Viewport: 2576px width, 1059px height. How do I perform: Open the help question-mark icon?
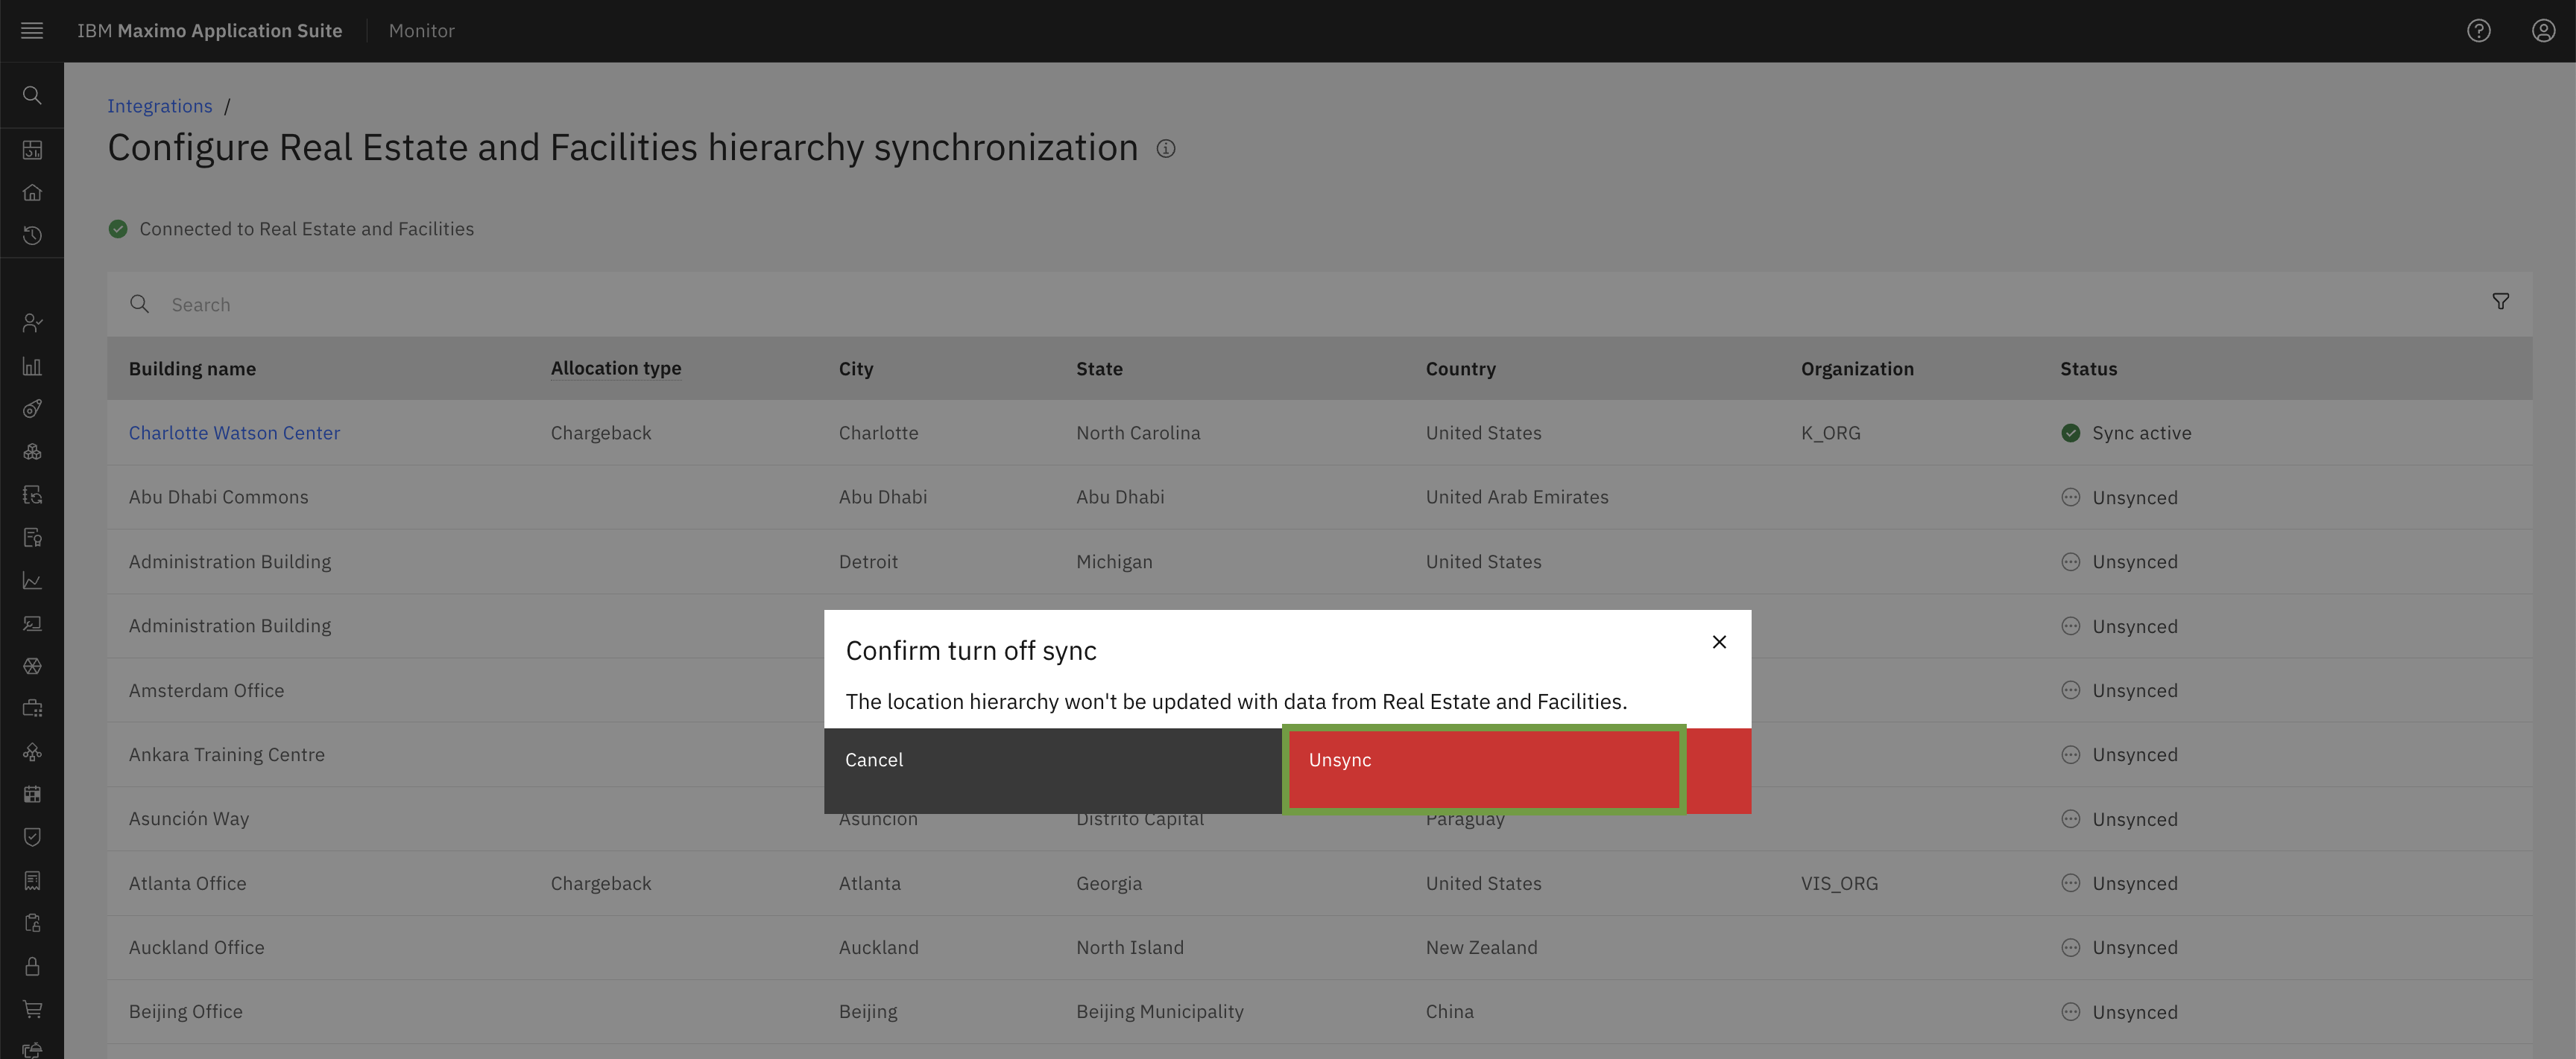tap(2478, 31)
